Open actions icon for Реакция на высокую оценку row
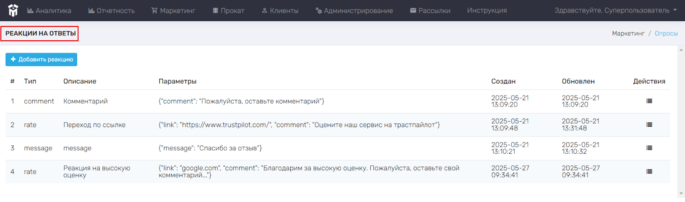Image resolution: width=685 pixels, height=202 pixels. 649,171
